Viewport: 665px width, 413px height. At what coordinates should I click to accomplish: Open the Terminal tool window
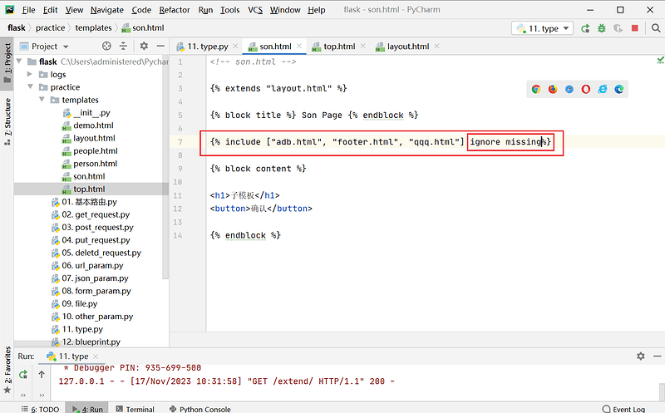point(135,409)
